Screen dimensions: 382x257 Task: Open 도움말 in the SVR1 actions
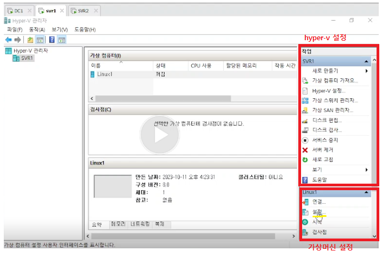point(320,180)
